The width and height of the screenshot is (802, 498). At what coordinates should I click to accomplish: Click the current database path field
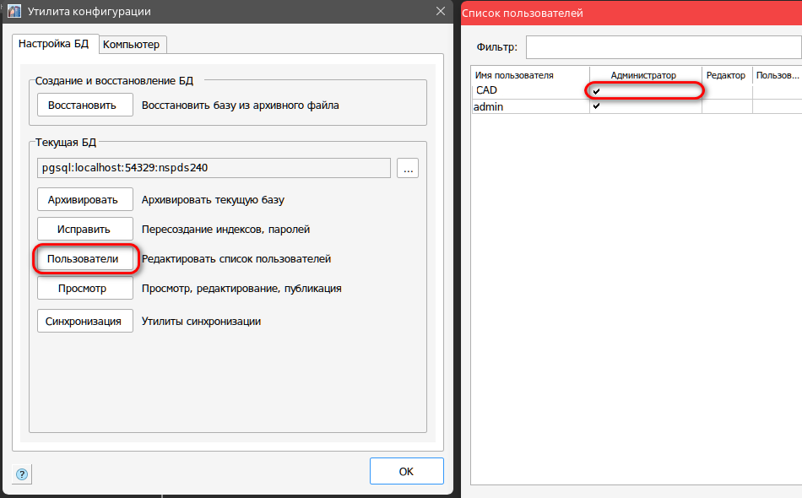point(214,168)
